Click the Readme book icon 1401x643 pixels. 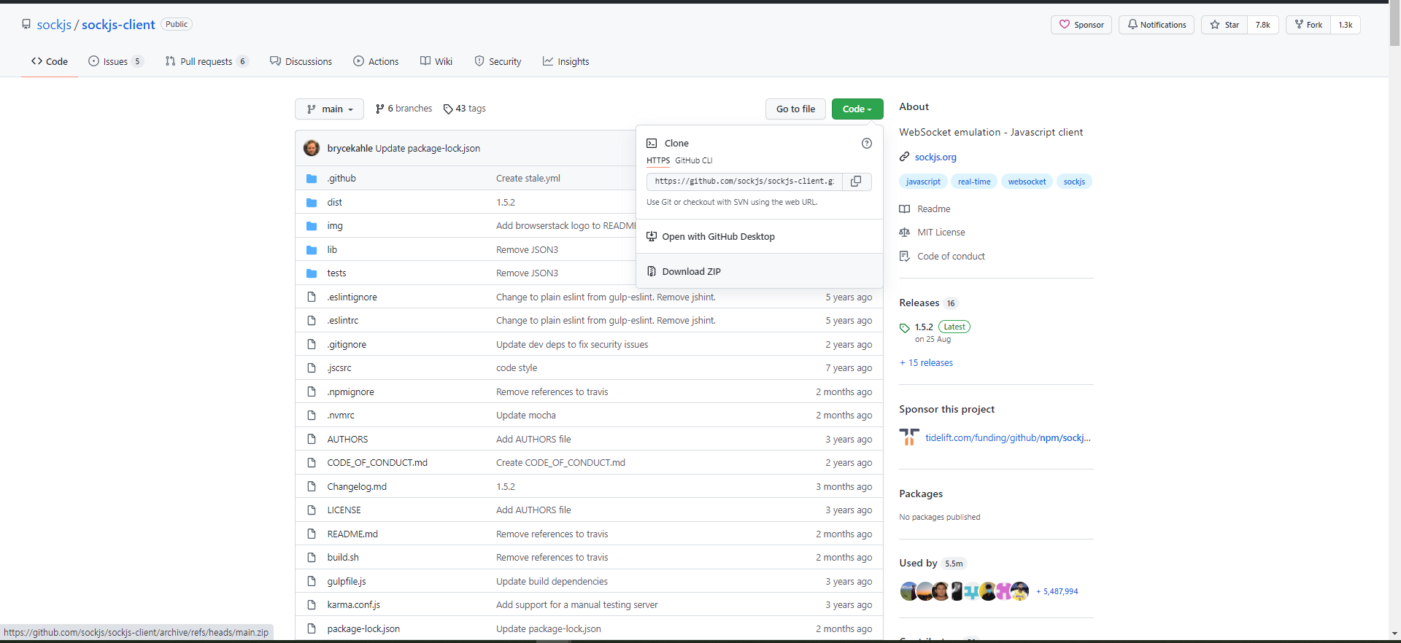905,209
